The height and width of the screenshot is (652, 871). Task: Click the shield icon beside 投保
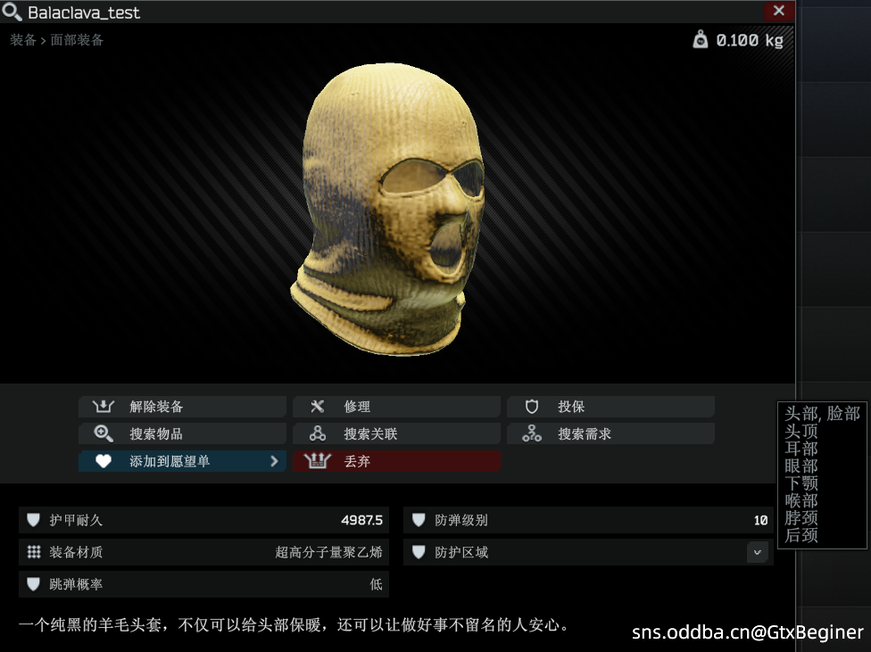pyautogui.click(x=532, y=407)
